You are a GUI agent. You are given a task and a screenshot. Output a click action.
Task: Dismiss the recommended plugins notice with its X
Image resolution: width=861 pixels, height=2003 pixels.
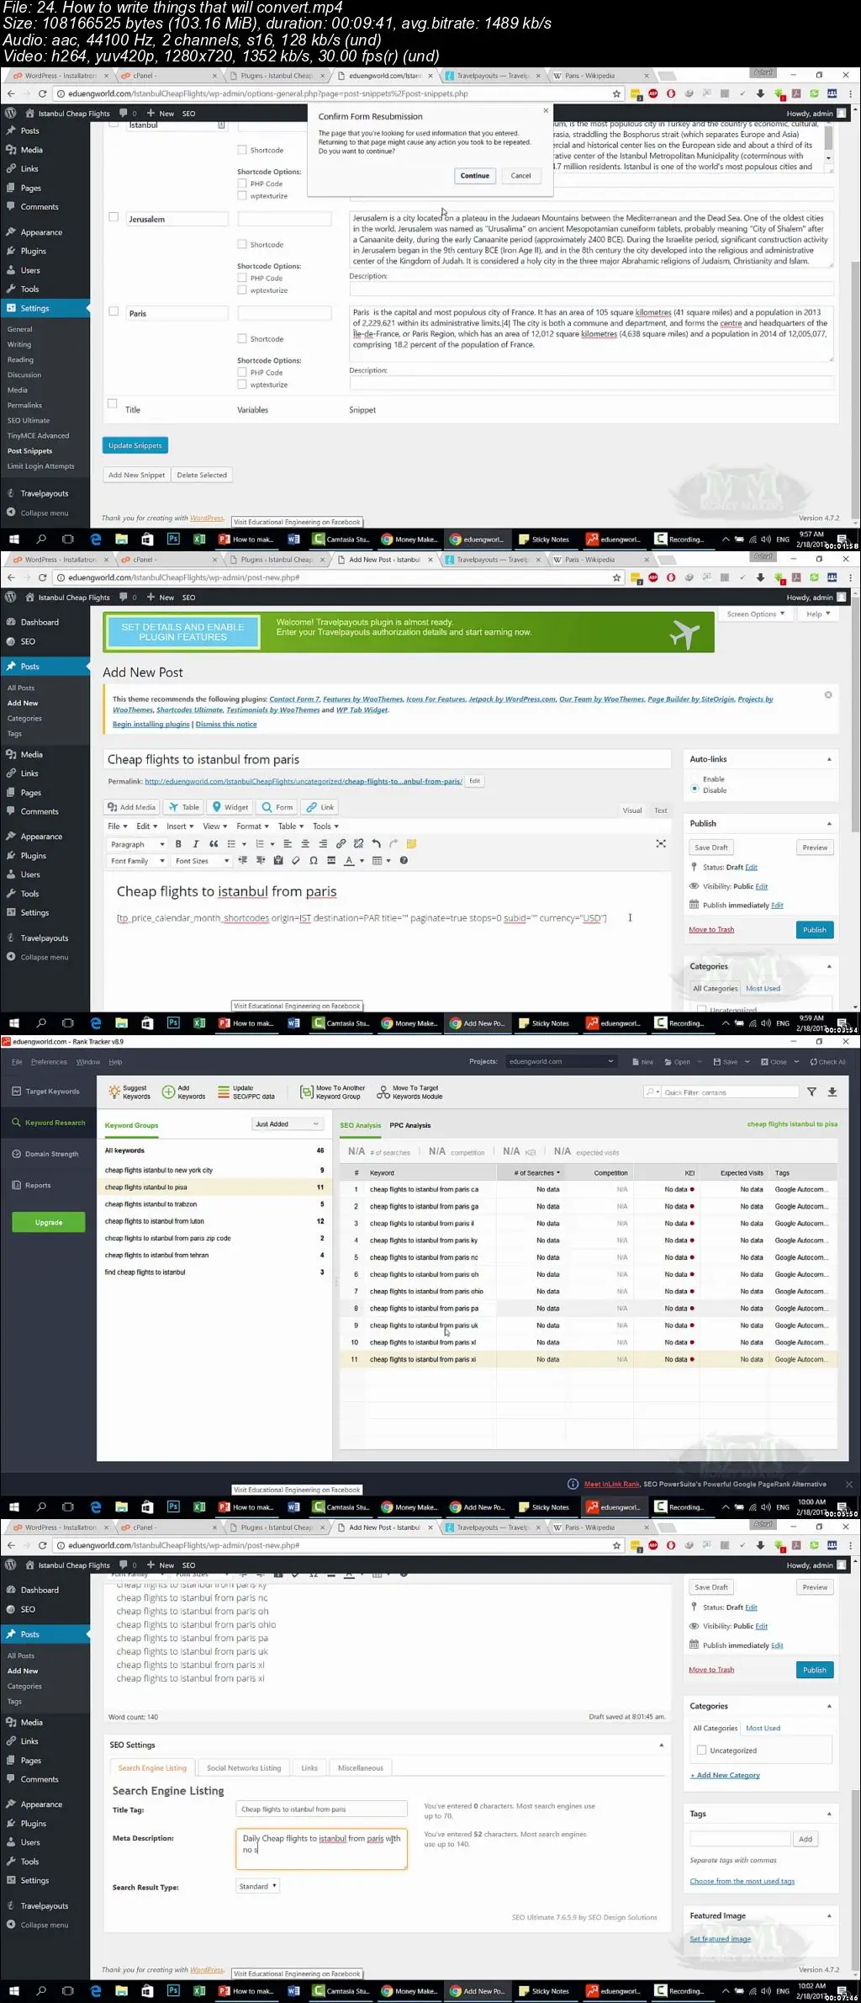coord(828,695)
